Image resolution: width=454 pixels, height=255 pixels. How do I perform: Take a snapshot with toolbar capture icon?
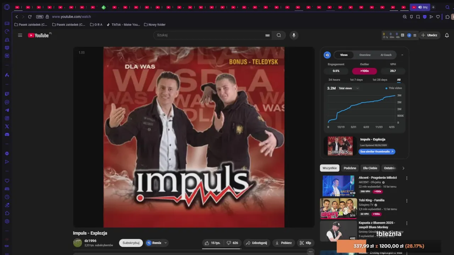point(418,17)
